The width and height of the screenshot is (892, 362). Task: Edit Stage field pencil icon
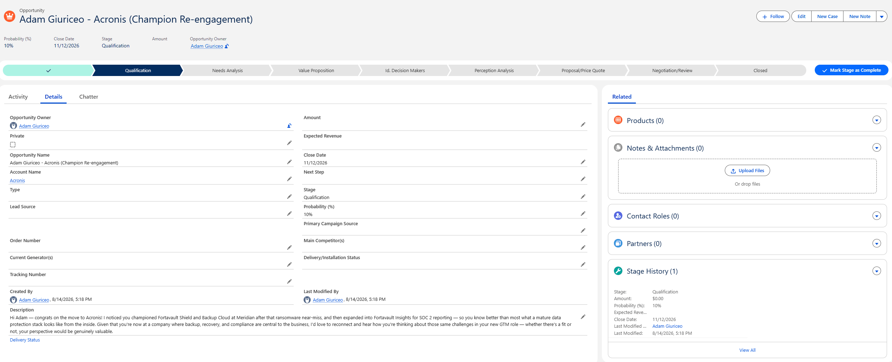pyautogui.click(x=583, y=197)
